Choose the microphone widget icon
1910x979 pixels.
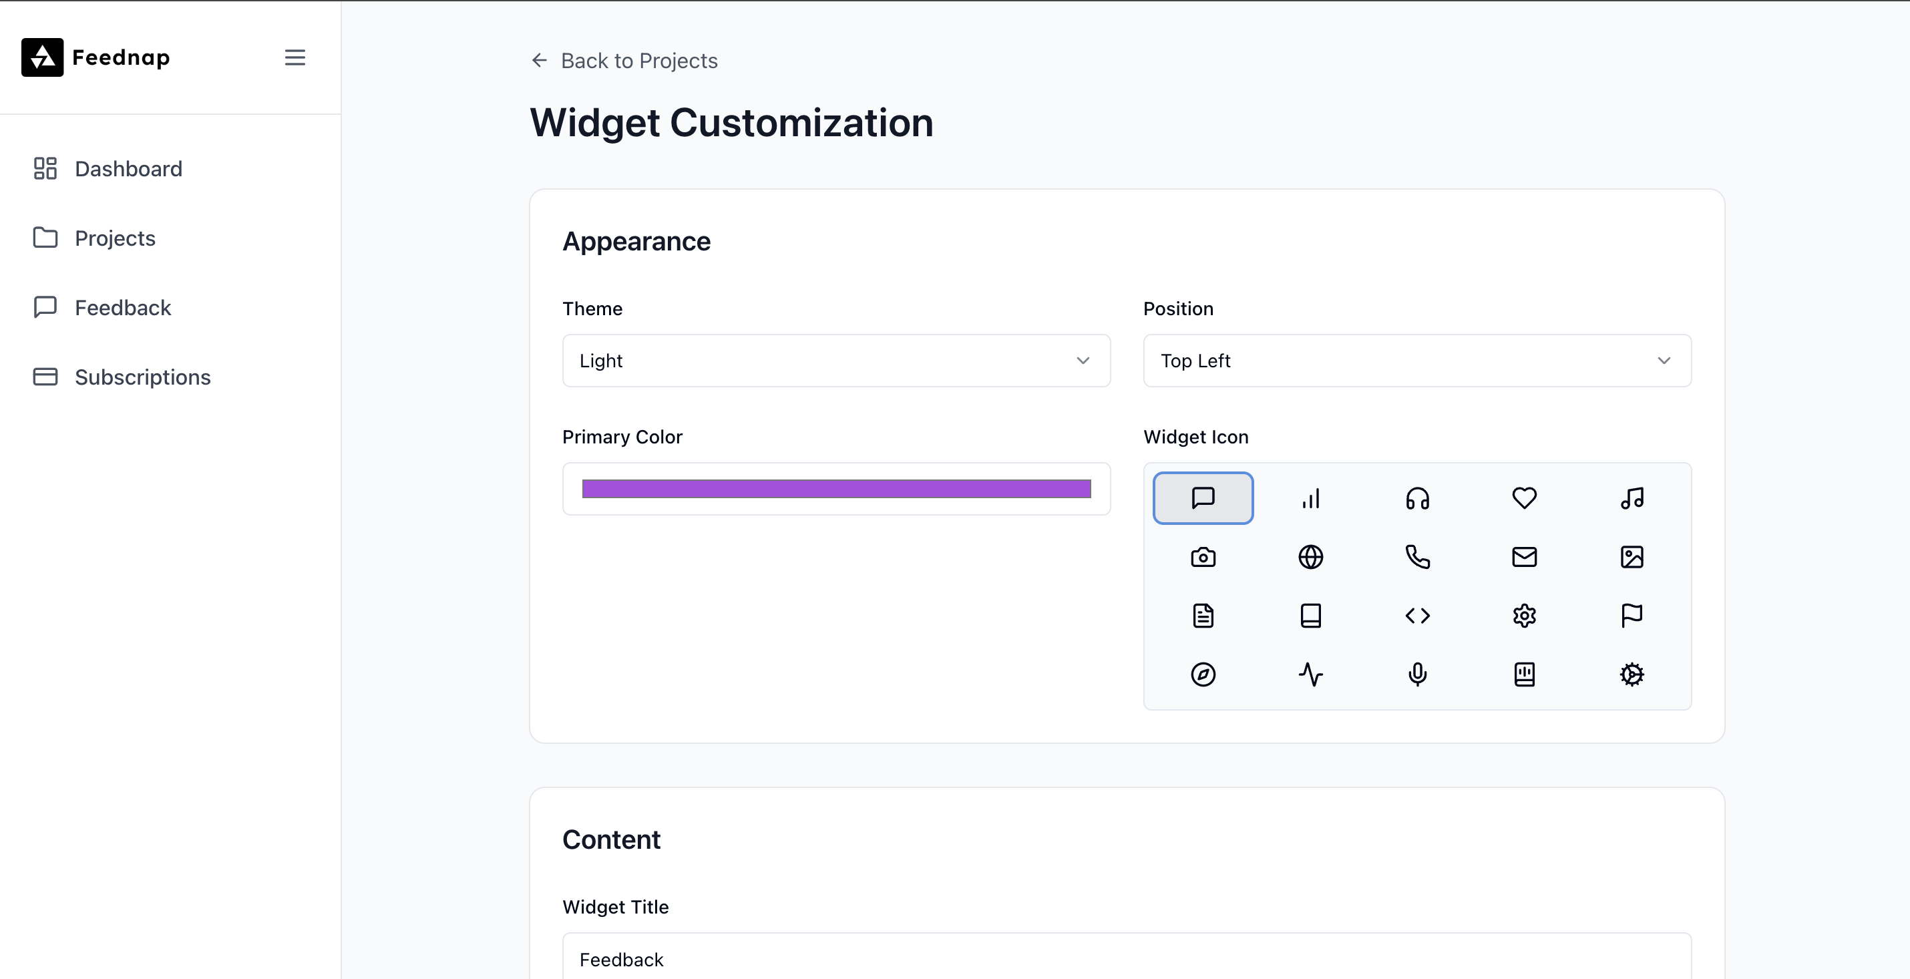click(x=1417, y=674)
